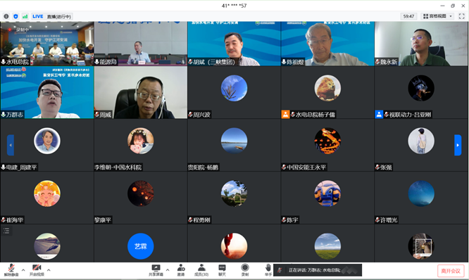469x280 pixels.
Task: Expand video options arrow beside 开启视频
Action: click(49, 270)
